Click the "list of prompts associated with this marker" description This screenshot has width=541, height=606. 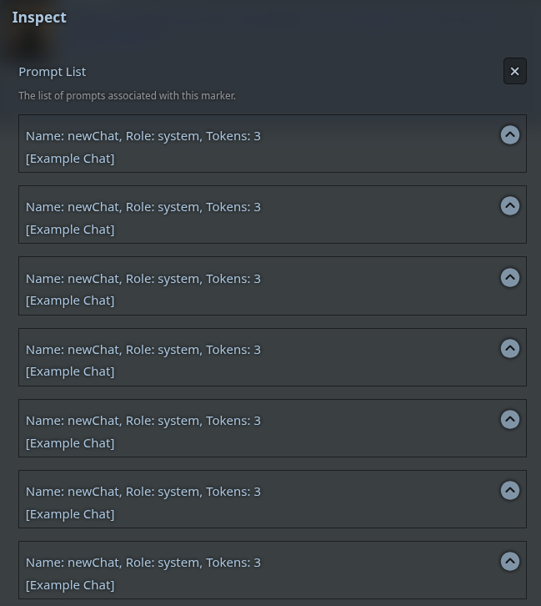point(127,95)
